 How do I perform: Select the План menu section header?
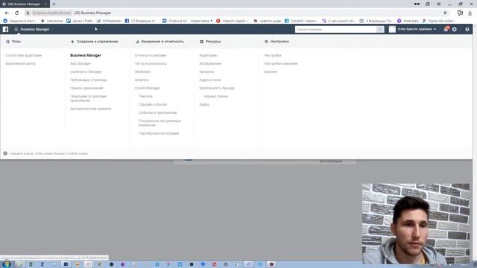pos(13,42)
